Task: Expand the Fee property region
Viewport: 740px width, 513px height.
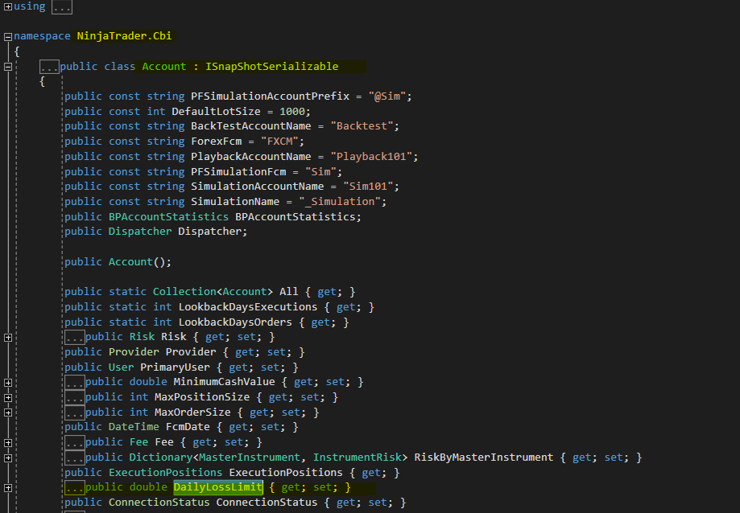Action: point(8,443)
